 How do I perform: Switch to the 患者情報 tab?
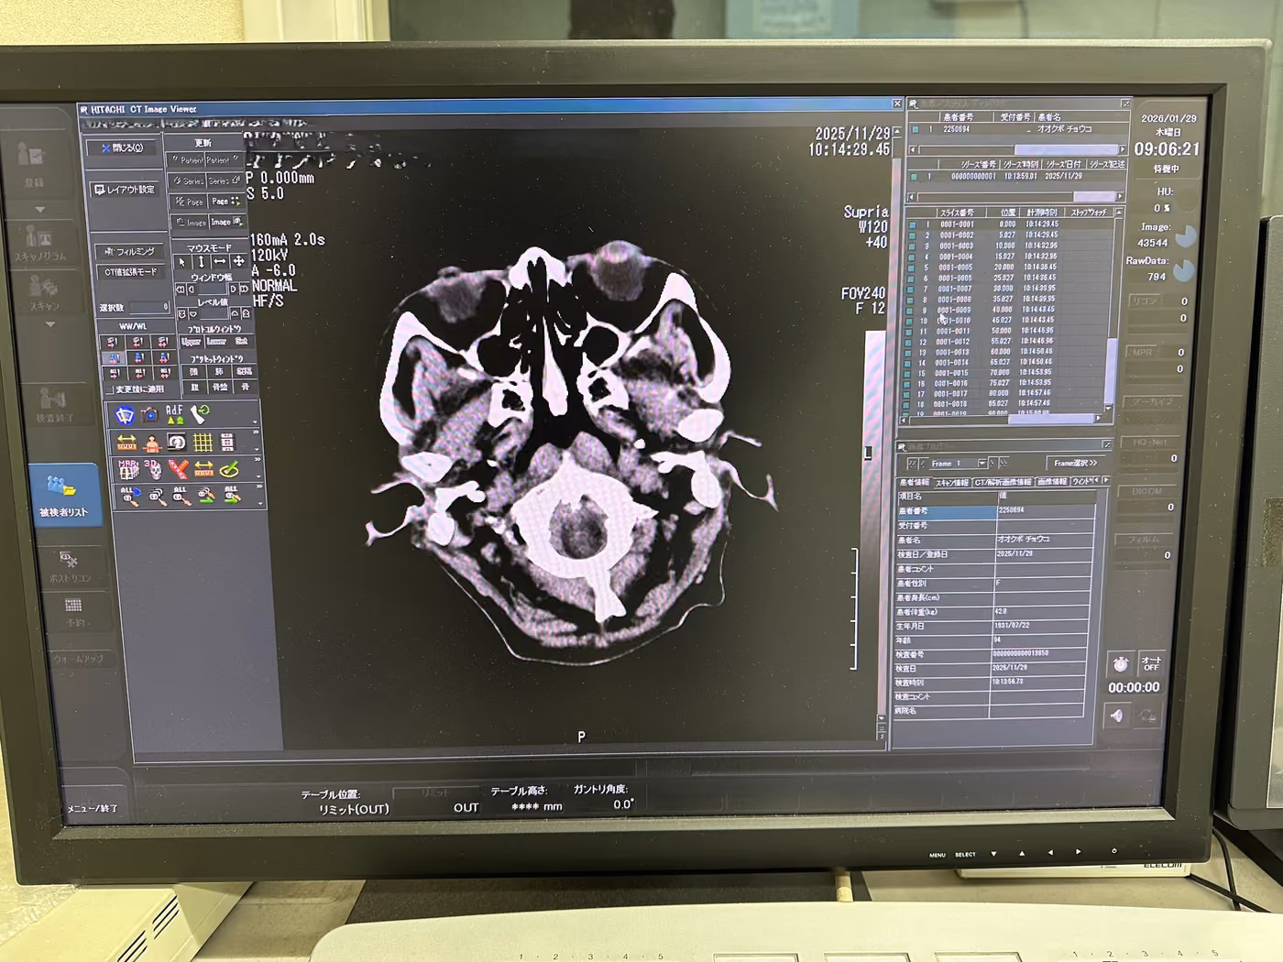point(914,482)
